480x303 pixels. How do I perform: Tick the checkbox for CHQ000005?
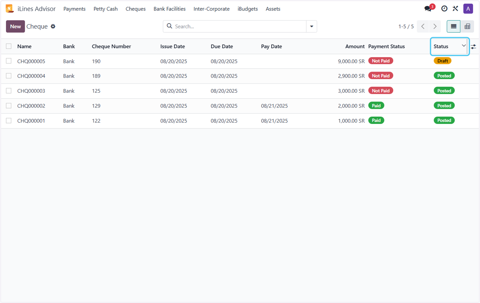point(9,61)
